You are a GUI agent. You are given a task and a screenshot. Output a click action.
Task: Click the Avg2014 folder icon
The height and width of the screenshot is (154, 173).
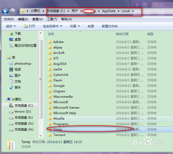pyautogui.click(x=50, y=64)
